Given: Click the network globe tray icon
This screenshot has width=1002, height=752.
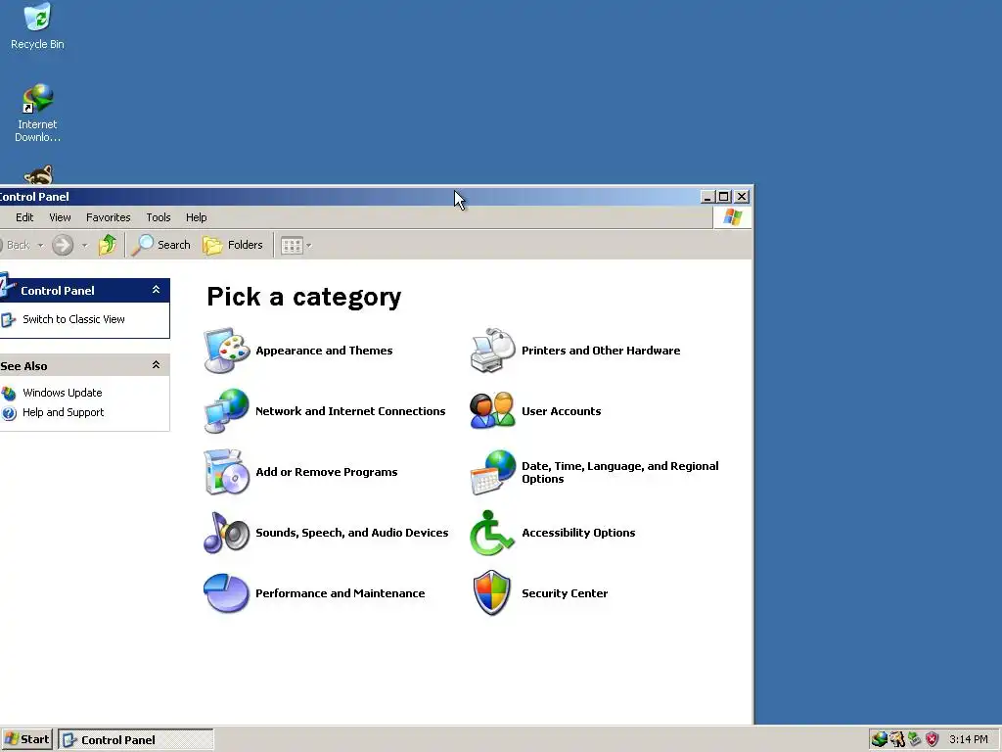Looking at the screenshot, I should point(880,739).
